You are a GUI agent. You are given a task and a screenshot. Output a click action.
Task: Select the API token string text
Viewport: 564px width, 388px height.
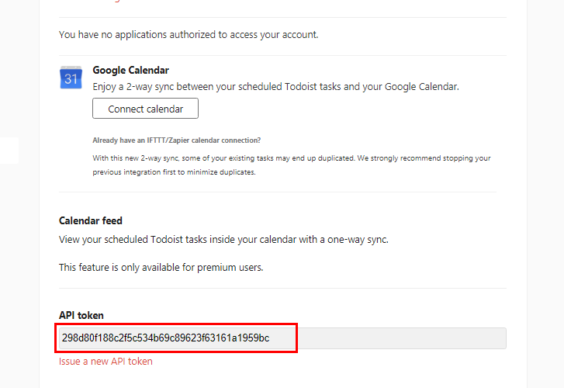tap(165, 338)
